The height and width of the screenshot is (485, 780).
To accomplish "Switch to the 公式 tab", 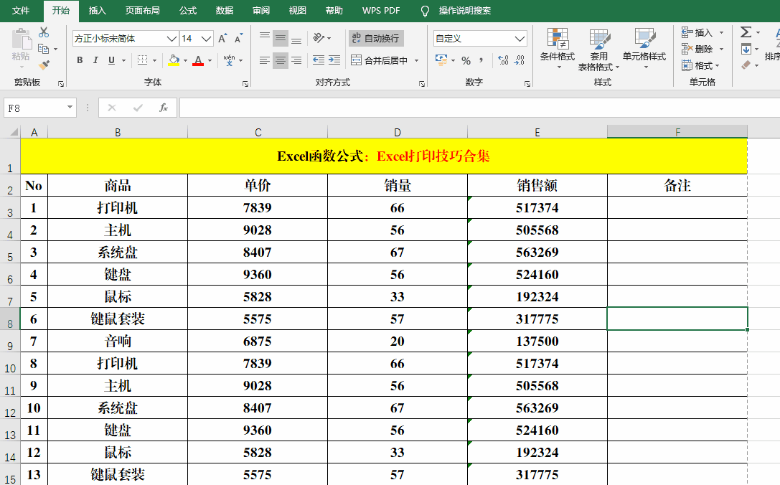I will click(x=188, y=11).
